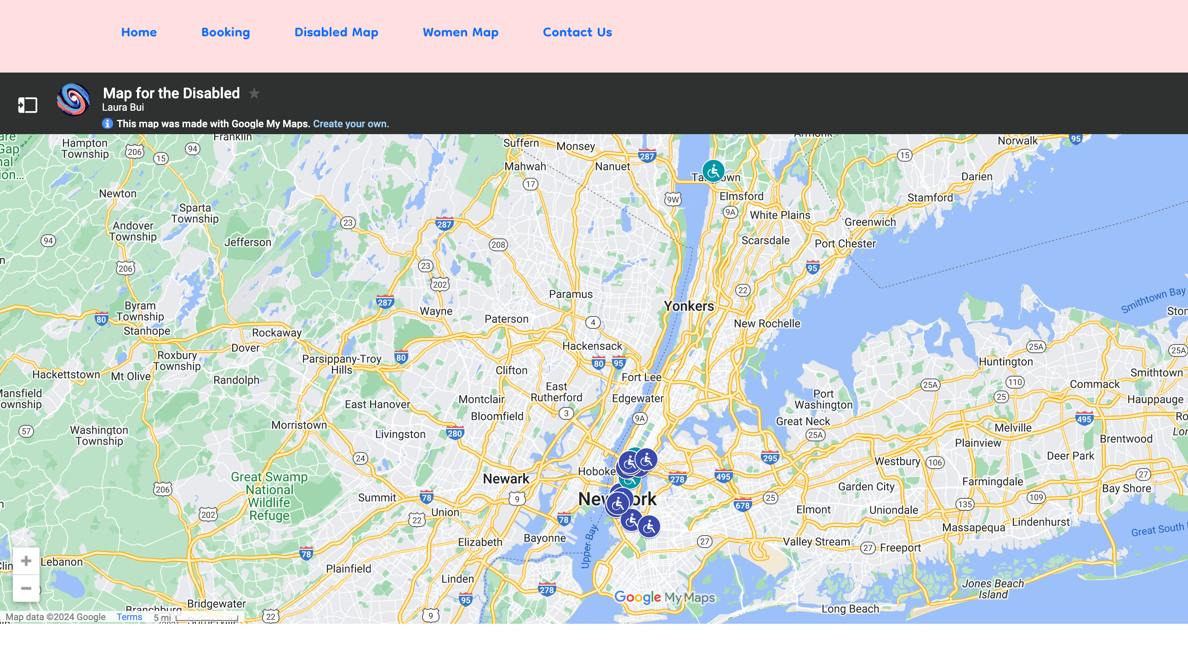Click wheelchair marker covering New York label

pyautogui.click(x=618, y=503)
